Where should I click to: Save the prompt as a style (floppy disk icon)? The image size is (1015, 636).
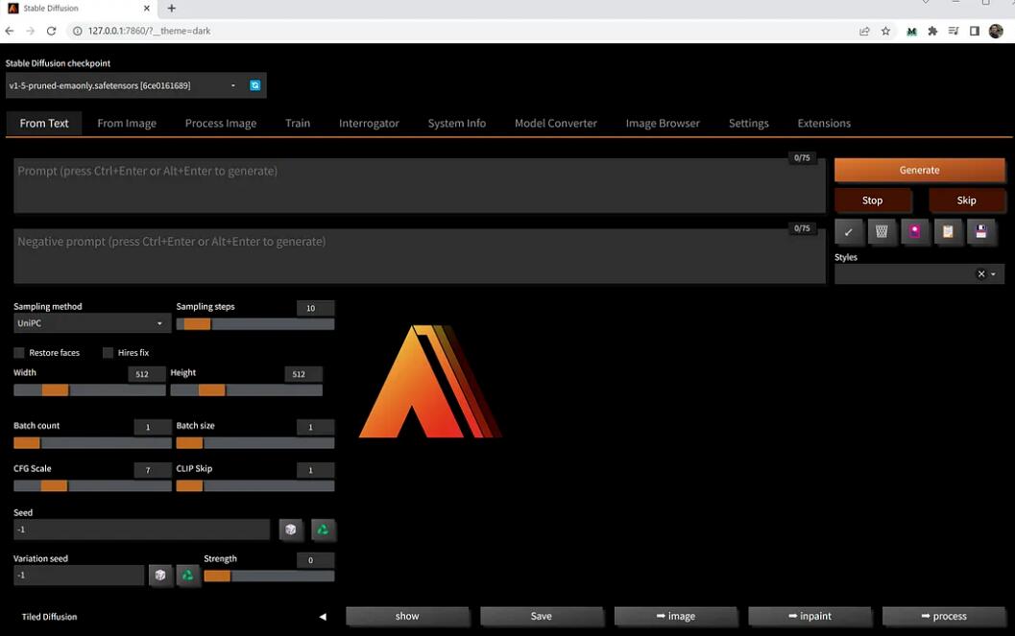(981, 232)
